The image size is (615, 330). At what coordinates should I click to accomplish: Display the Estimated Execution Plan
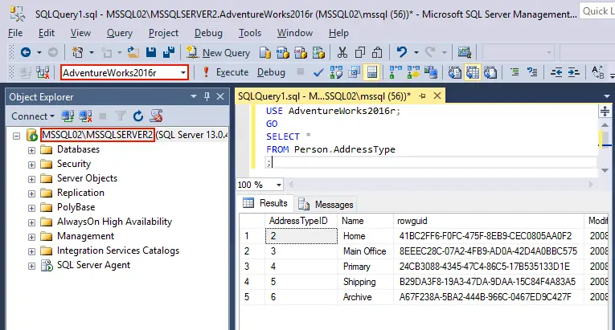coord(336,72)
